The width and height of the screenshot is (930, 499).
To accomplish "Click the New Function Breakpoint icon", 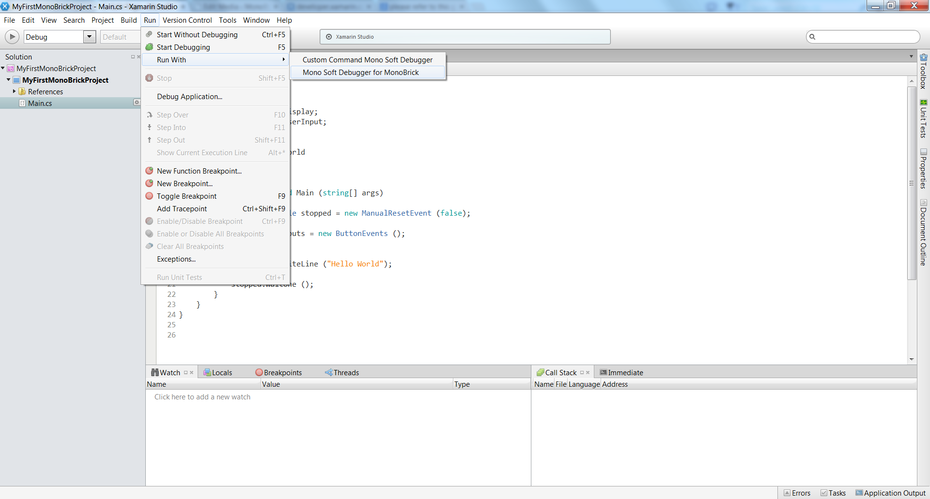I will [149, 171].
